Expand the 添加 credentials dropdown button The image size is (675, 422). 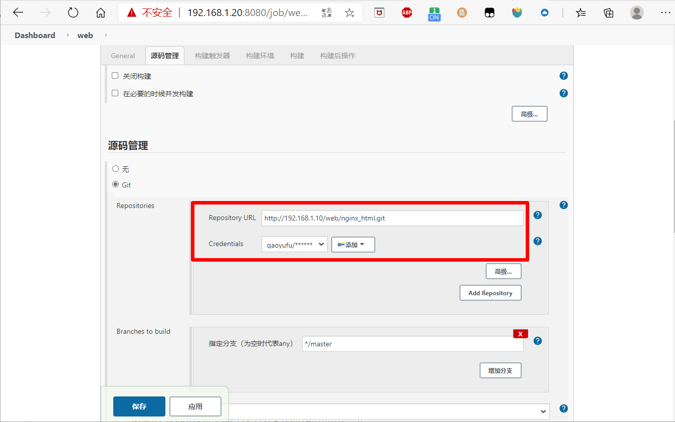pos(353,245)
